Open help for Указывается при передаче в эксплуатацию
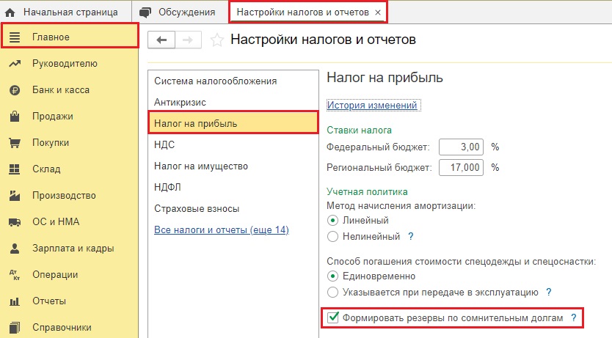Viewport: 612px width, 338px height. pos(549,292)
